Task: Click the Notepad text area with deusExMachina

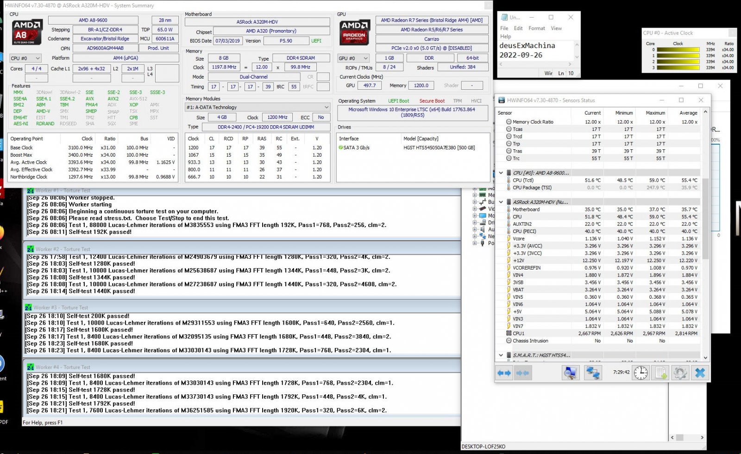Action: 536,50
